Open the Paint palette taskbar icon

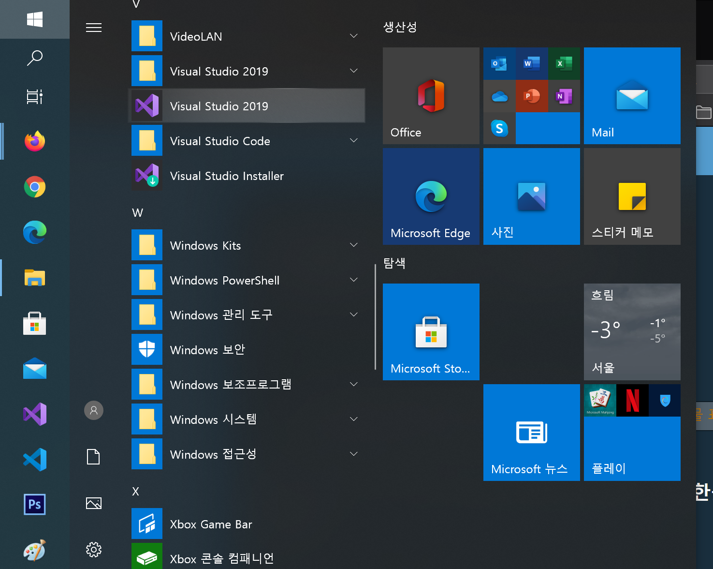tap(35, 550)
